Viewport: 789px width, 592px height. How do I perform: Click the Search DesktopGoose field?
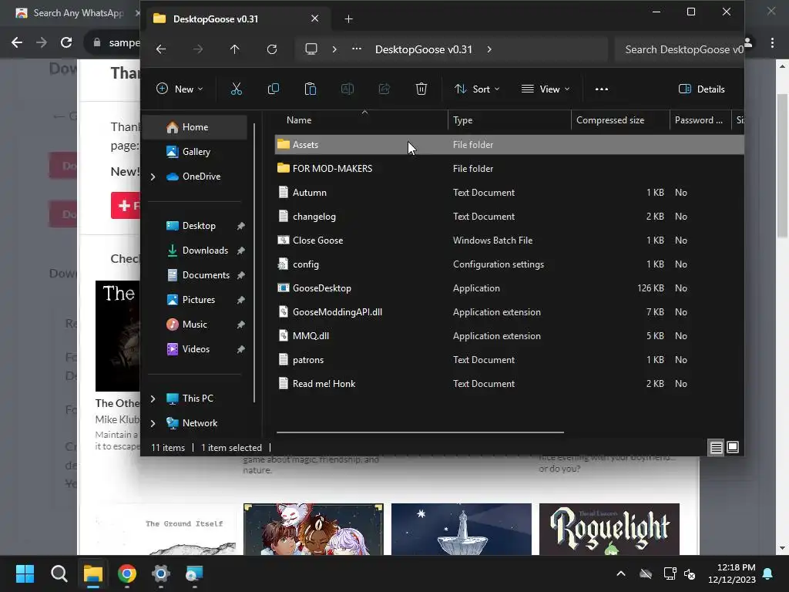[680, 49]
